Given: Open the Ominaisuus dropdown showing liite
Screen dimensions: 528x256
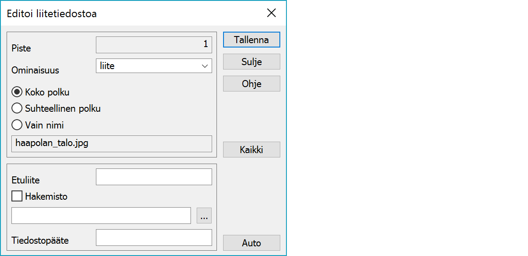Looking at the screenshot, I should pos(154,66).
